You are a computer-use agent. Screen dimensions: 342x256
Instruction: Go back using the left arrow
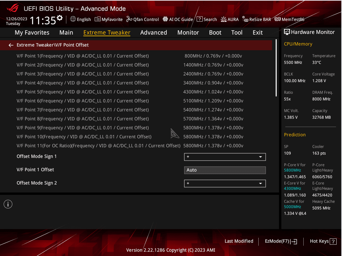[11, 45]
